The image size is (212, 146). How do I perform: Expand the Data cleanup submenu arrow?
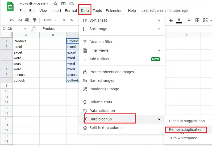[x=159, y=119]
